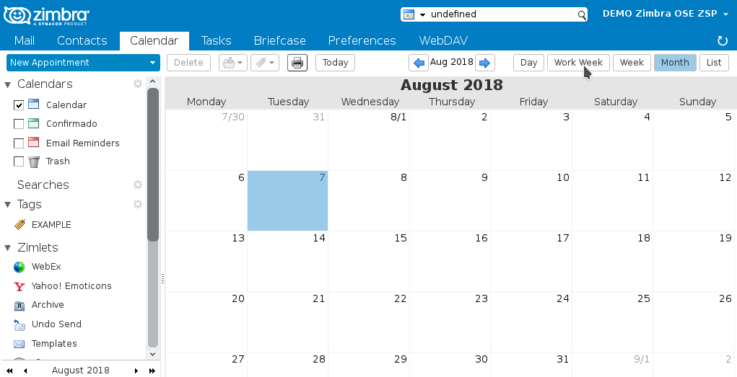
Task: Click the refresh icon
Action: [x=723, y=41]
